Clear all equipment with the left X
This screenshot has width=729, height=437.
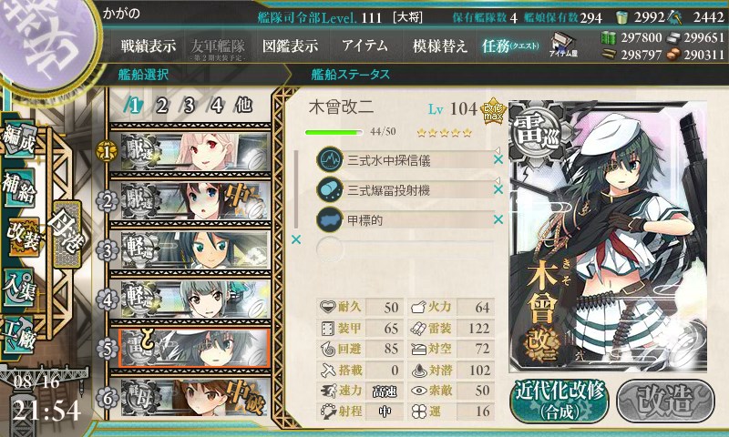295,239
